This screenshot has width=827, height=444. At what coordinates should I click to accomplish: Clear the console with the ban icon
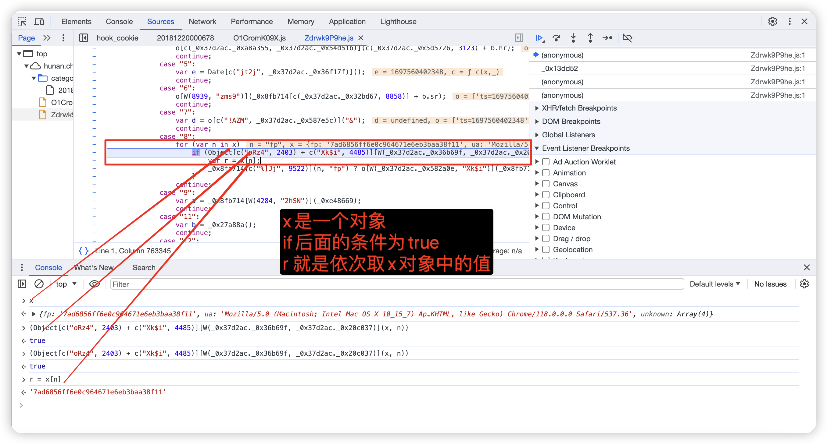click(x=39, y=284)
